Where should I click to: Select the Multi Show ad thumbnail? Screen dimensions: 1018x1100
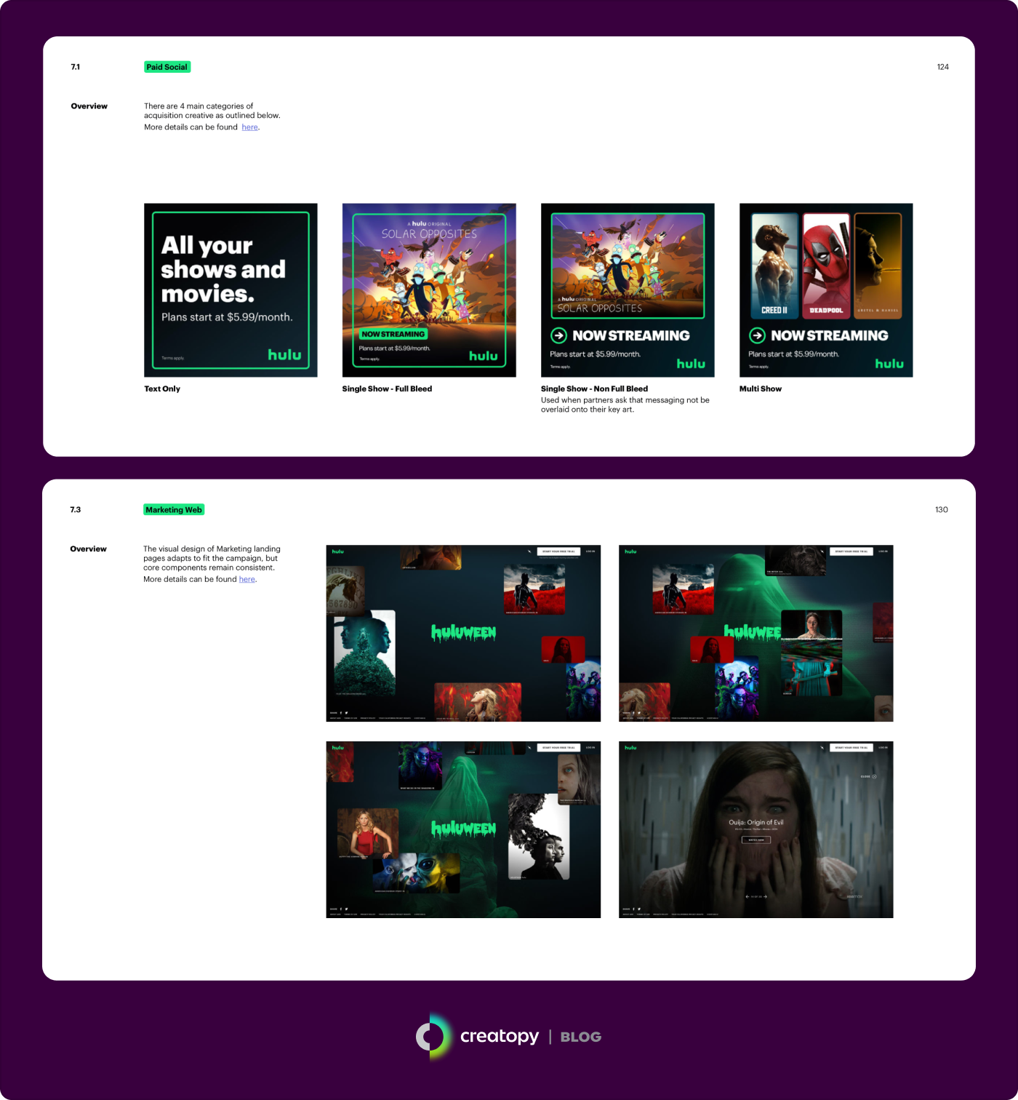coord(826,290)
